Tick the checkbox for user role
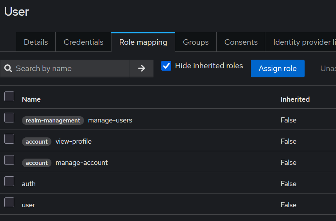This screenshot has width=336, height=221. point(9,203)
